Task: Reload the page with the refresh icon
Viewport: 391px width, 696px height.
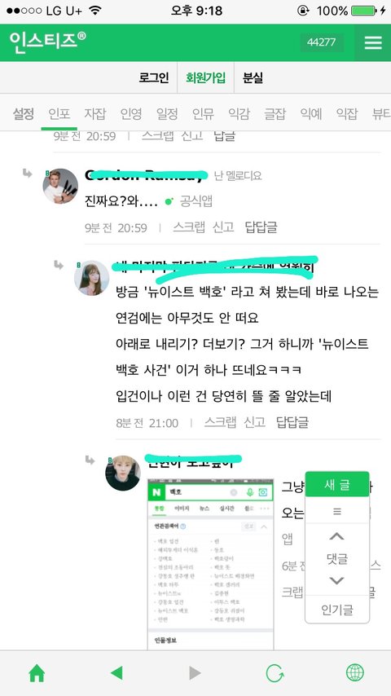Action: [275, 673]
